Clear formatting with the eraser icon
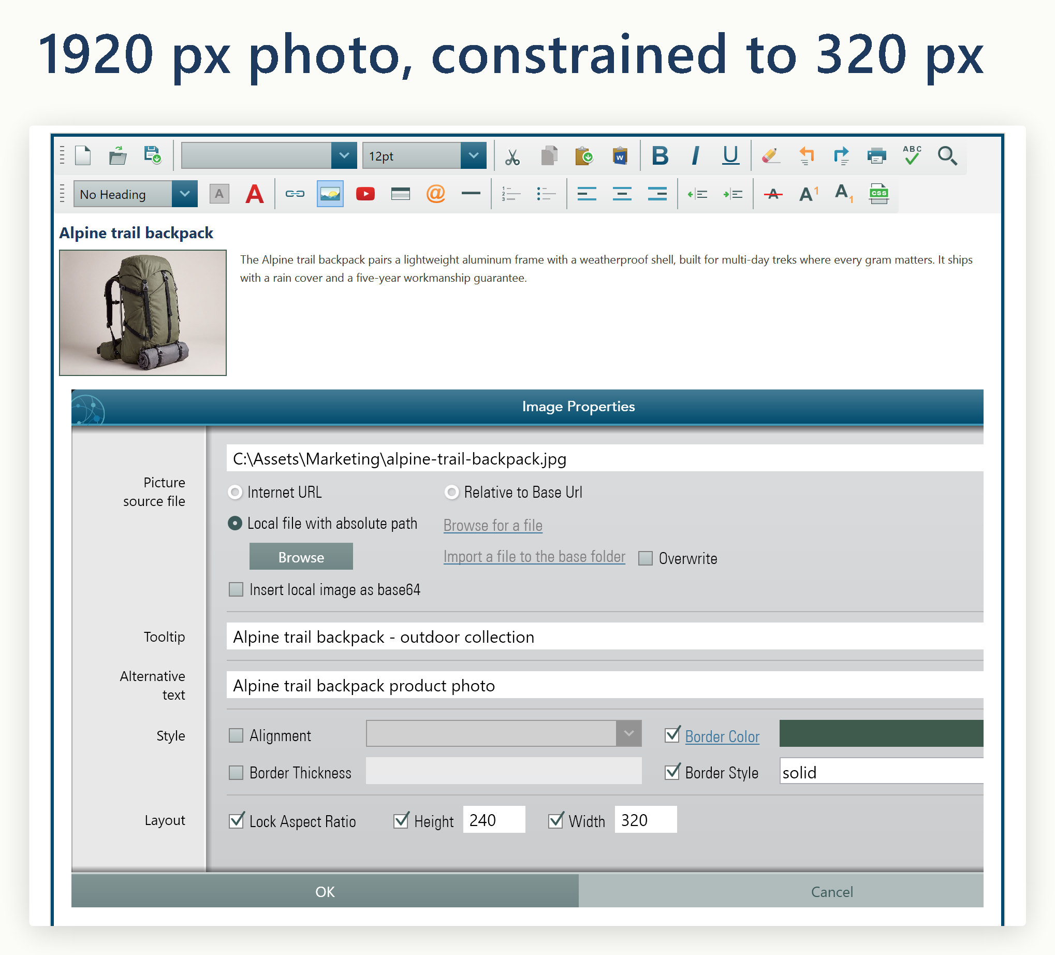This screenshot has height=955, width=1055. click(771, 155)
